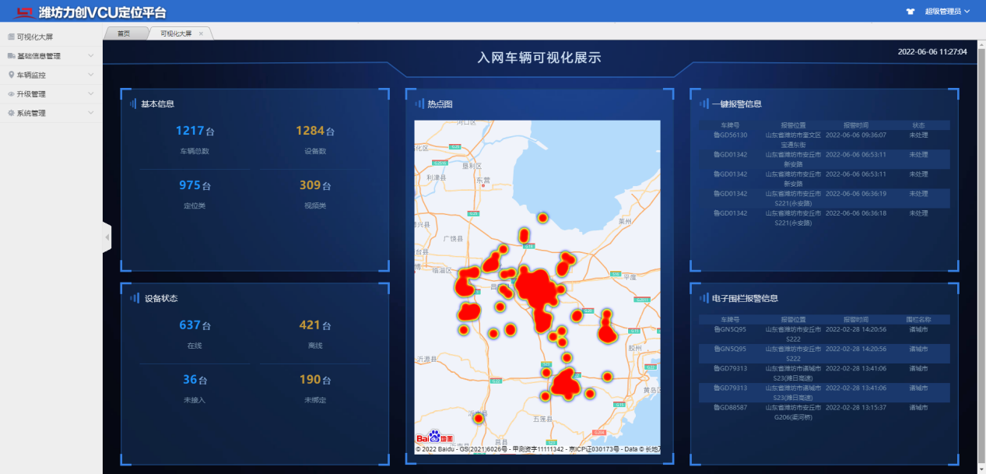Click the 入网车辆可视化展示 title
Image resolution: width=986 pixels, height=474 pixels.
(x=539, y=58)
